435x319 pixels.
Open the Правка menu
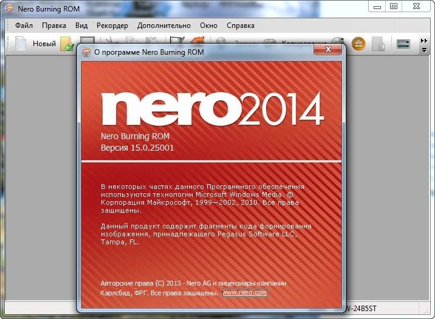click(x=54, y=26)
